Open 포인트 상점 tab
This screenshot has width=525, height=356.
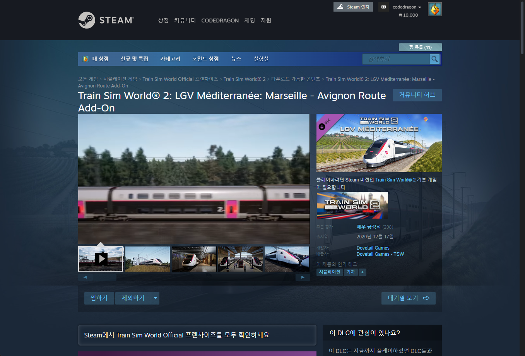click(x=205, y=59)
